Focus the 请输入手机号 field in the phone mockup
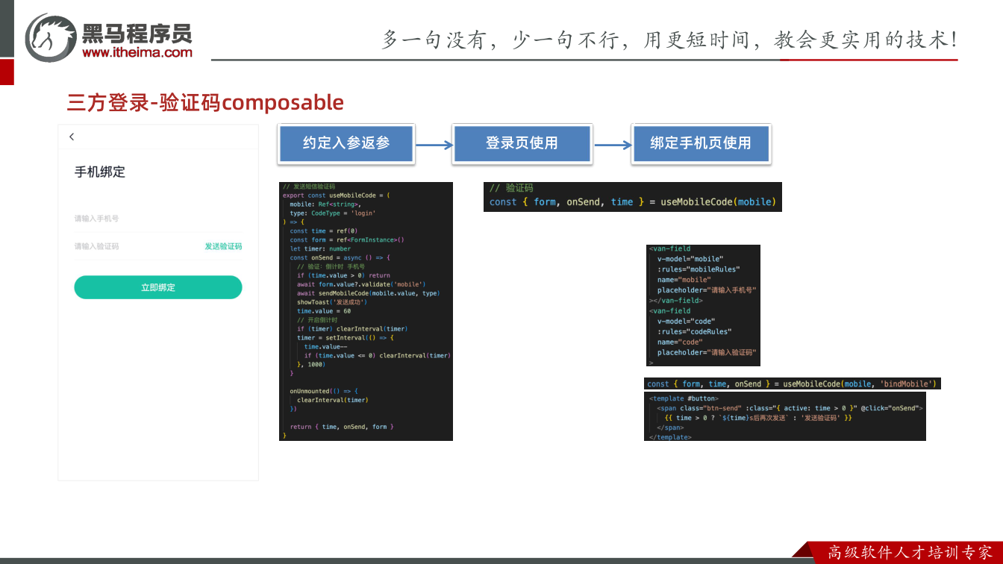This screenshot has height=564, width=1003. pos(157,219)
